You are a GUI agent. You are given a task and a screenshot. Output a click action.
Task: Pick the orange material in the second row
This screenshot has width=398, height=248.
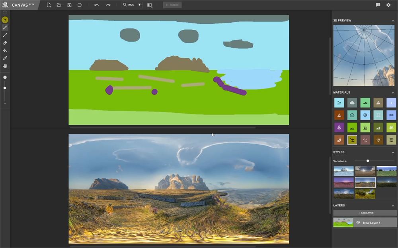pos(339,115)
